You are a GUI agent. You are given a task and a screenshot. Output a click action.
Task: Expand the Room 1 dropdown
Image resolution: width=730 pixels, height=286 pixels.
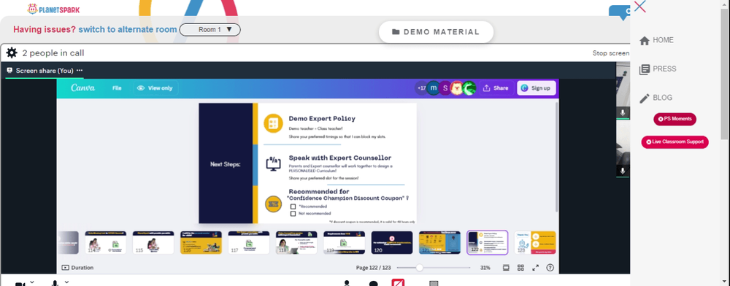click(210, 30)
